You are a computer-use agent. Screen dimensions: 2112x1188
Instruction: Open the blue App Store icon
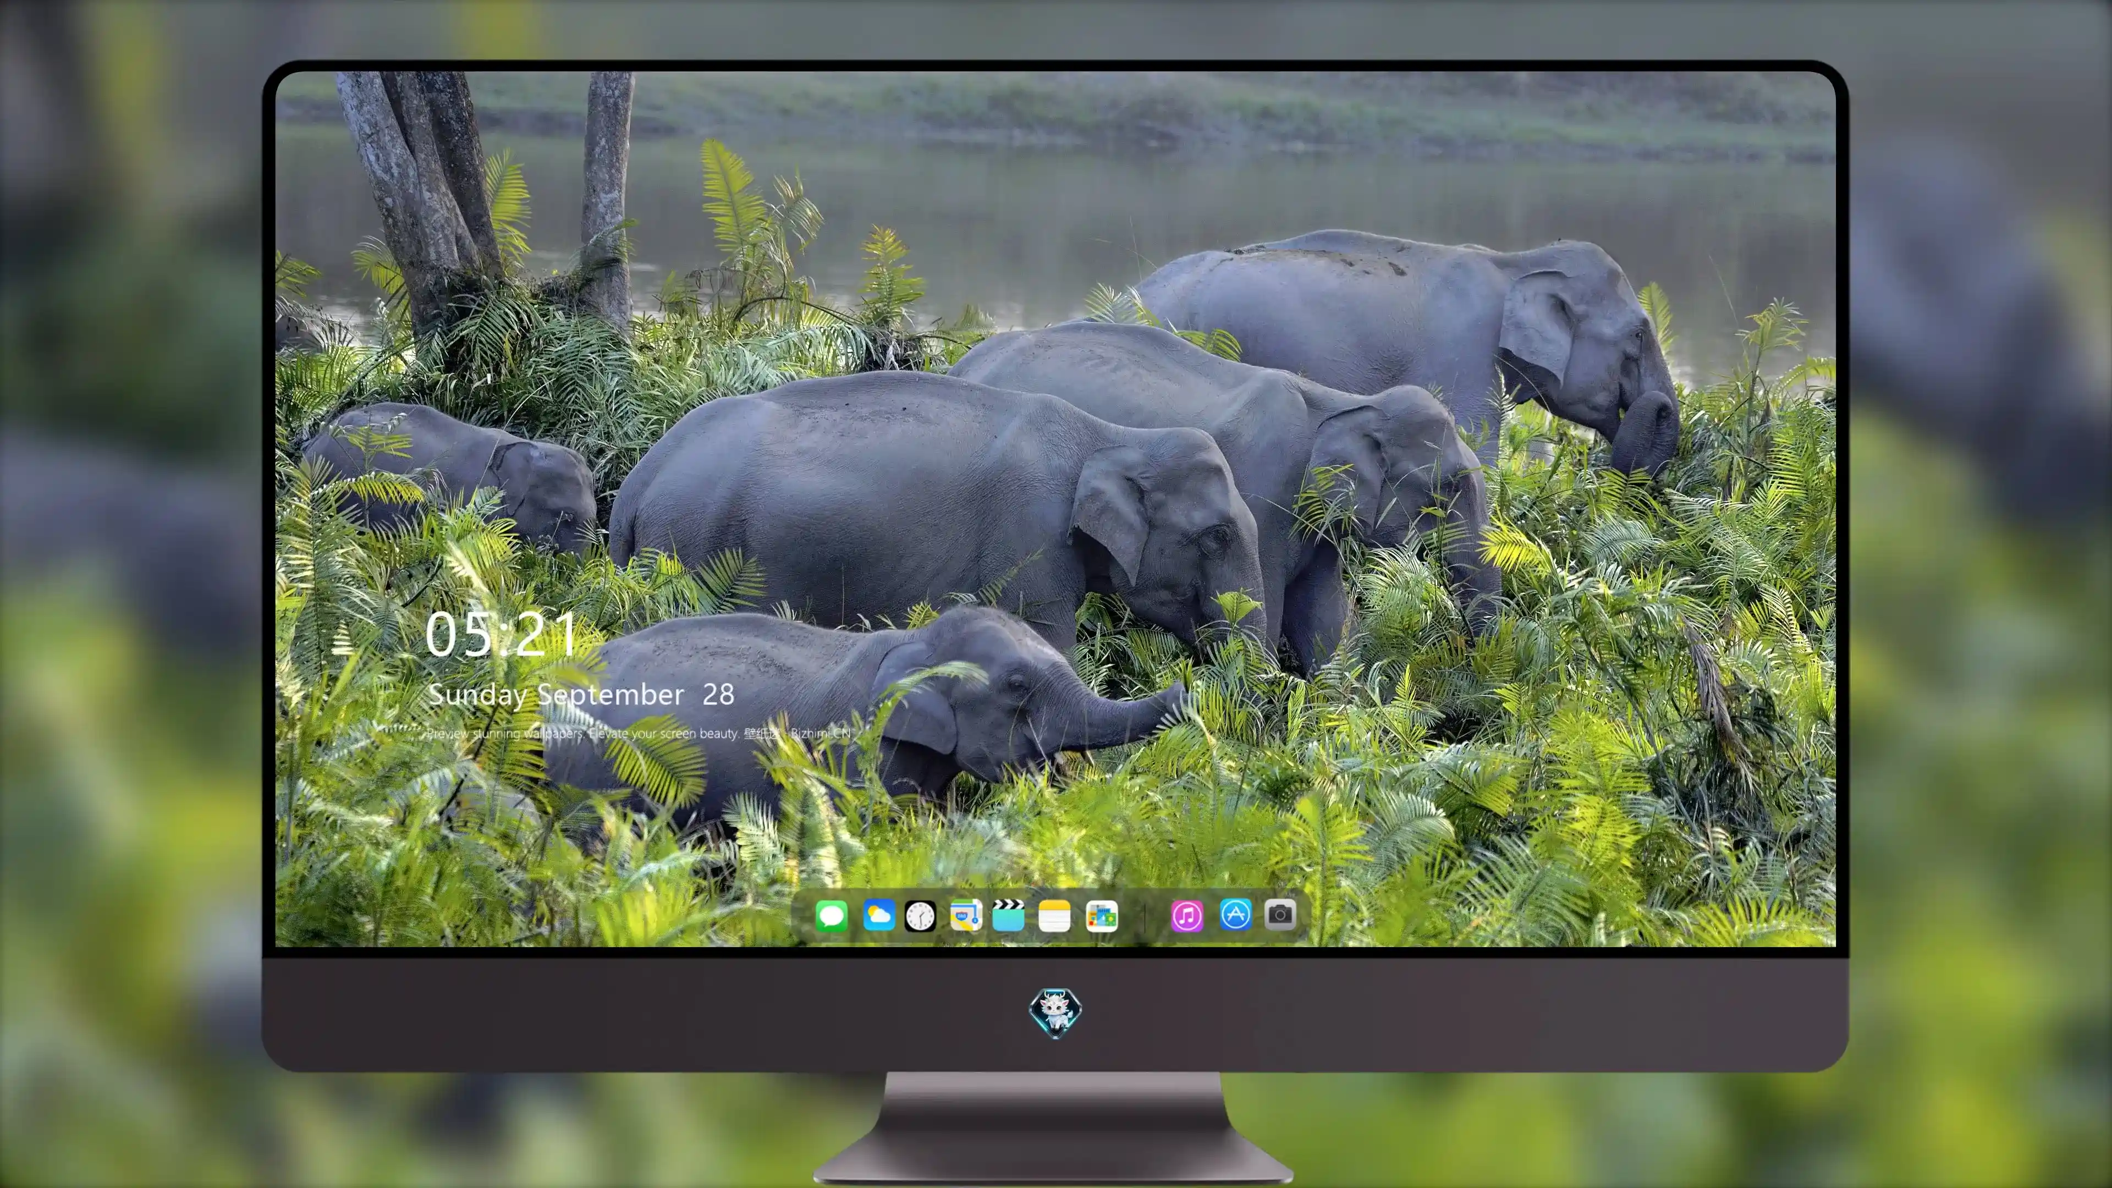coord(1235,914)
